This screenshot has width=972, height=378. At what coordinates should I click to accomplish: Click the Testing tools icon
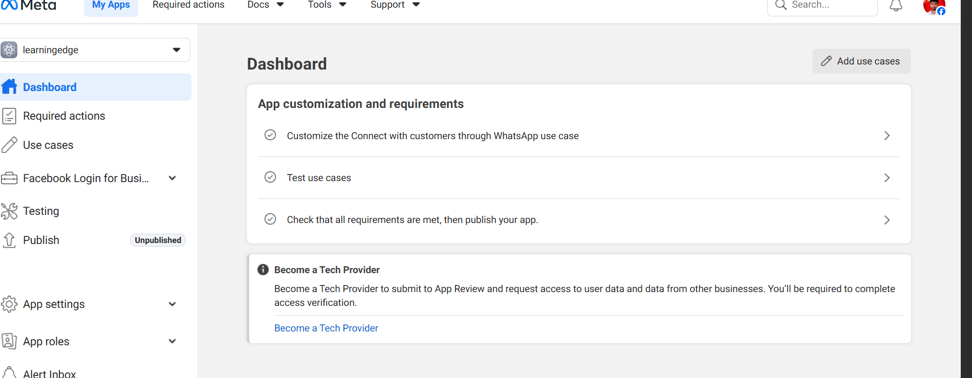click(9, 211)
